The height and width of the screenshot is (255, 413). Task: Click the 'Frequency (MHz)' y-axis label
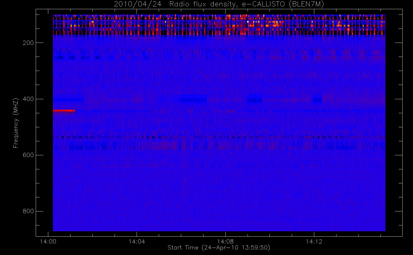16,123
